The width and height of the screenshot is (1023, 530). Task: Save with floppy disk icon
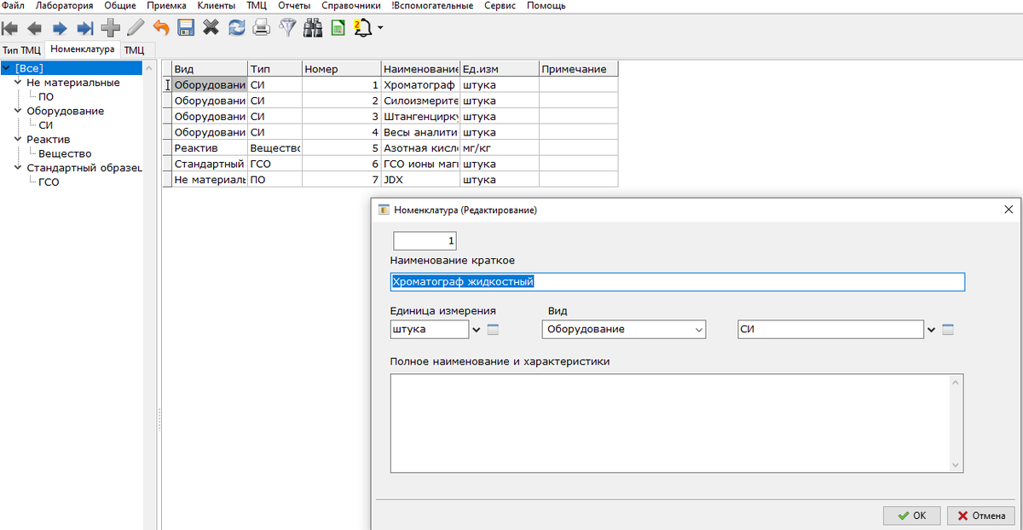[186, 28]
